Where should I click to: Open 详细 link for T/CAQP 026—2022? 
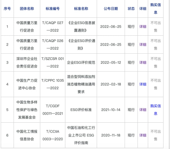coord(143,45)
